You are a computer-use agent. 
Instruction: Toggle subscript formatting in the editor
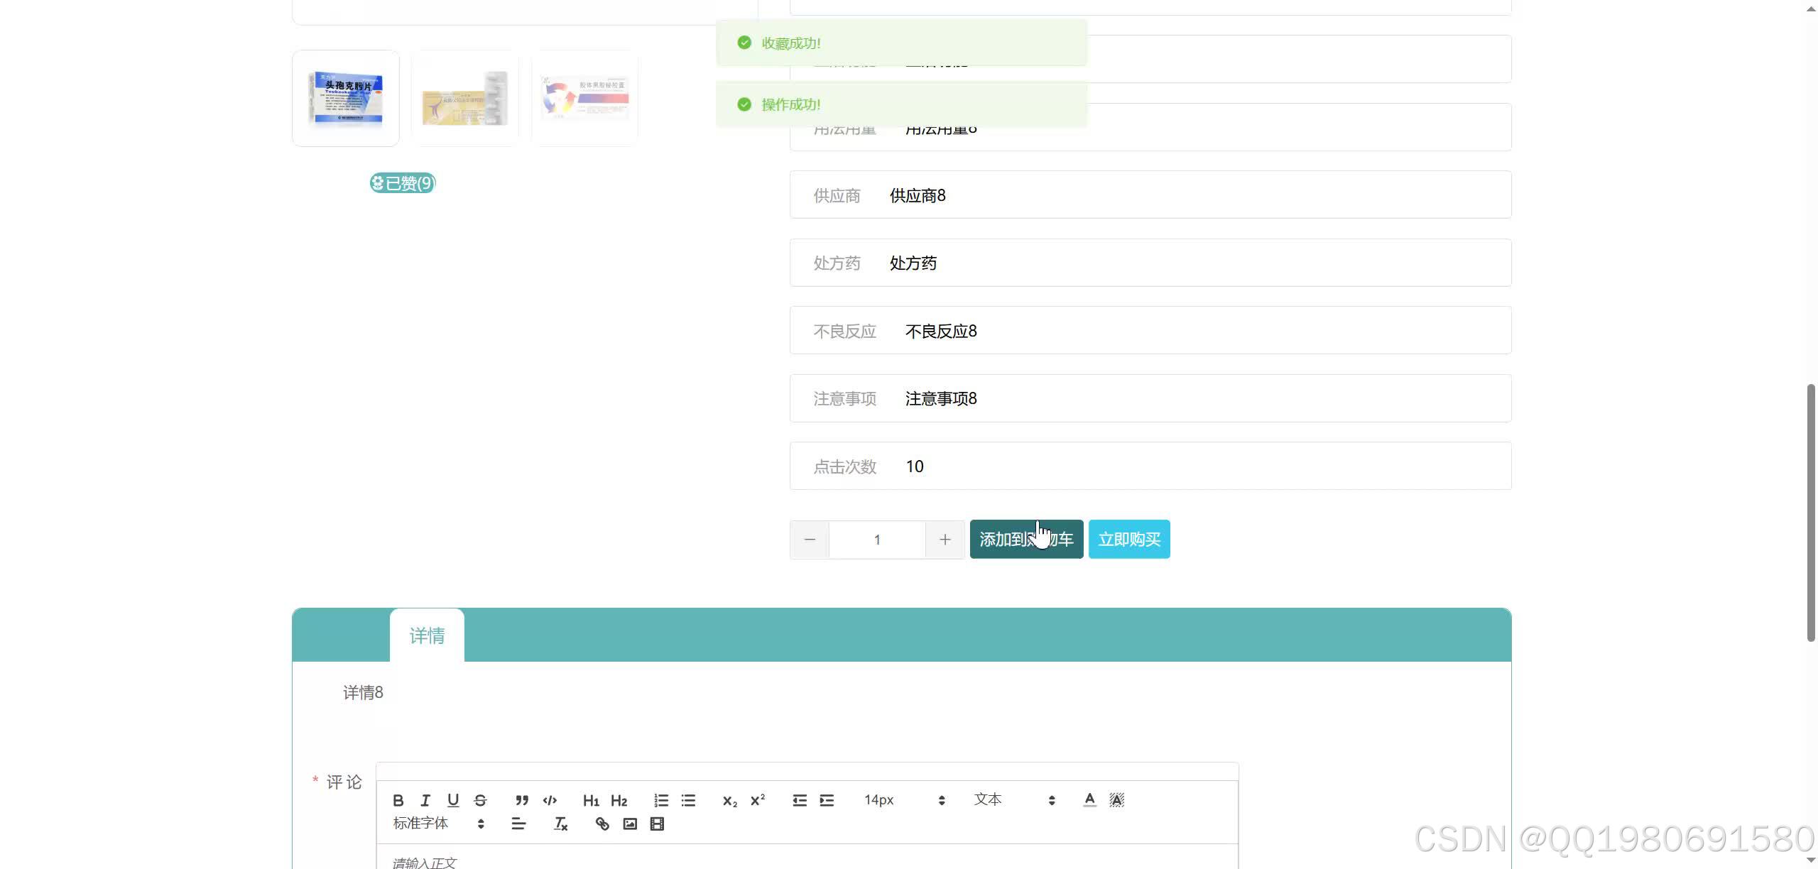729,800
